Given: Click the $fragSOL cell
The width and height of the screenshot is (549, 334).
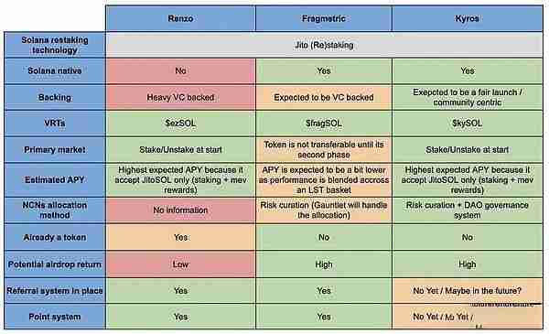Looking at the screenshot, I should pos(324,124).
